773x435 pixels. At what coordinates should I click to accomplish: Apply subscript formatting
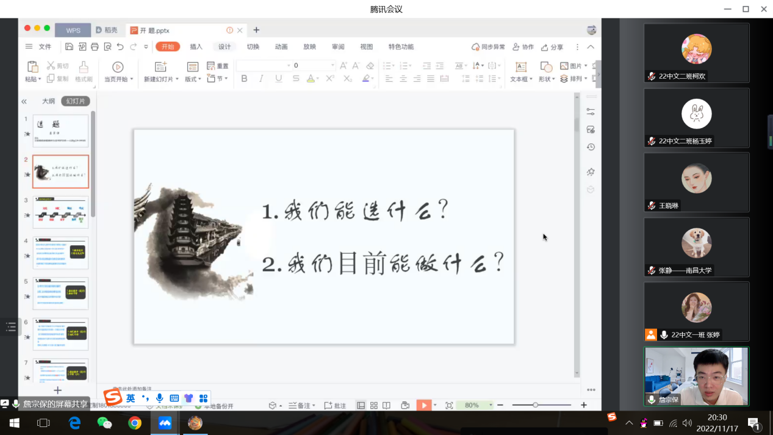pos(348,79)
